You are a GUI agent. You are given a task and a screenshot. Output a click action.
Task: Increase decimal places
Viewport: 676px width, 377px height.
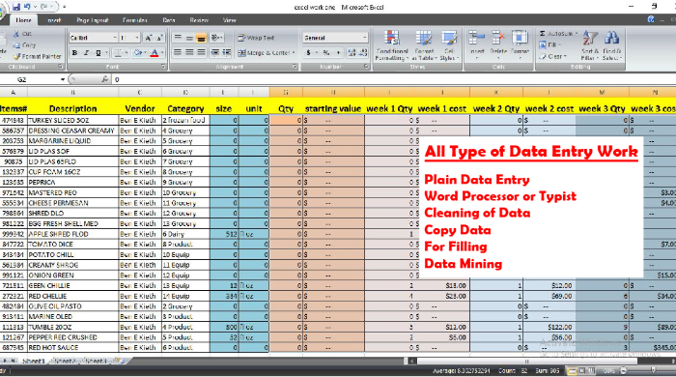(x=352, y=52)
